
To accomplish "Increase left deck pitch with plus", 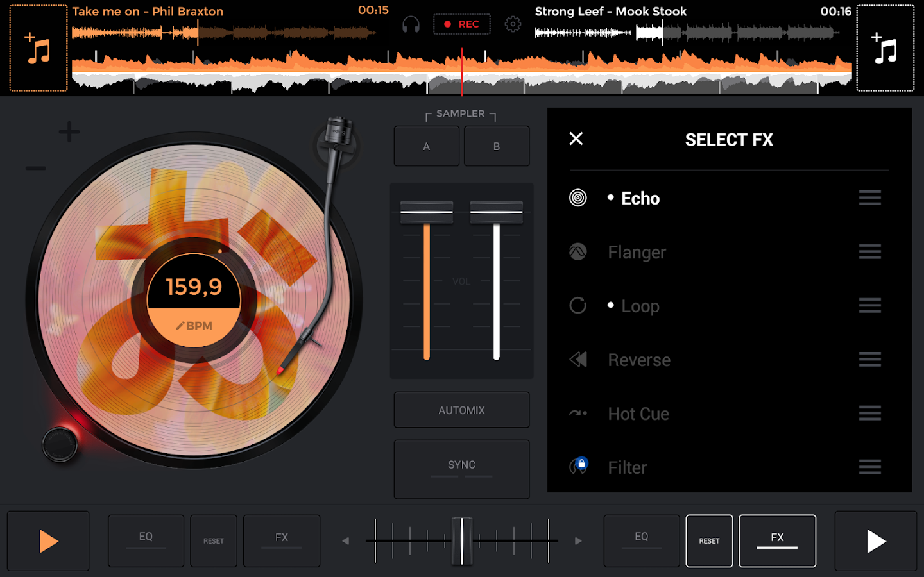I will (69, 132).
